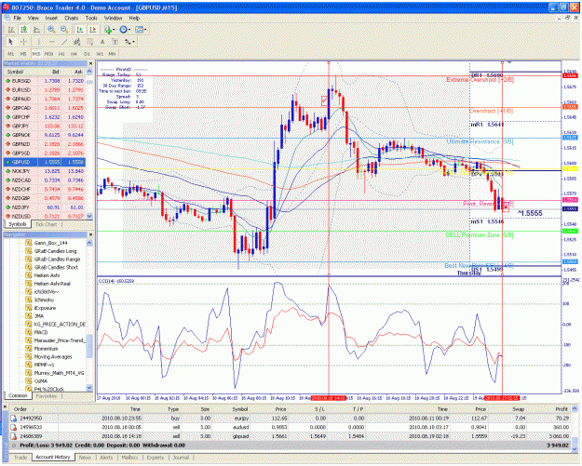Switch chart to D1 timeframe
This screenshot has height=466, width=582.
[x=87, y=54]
